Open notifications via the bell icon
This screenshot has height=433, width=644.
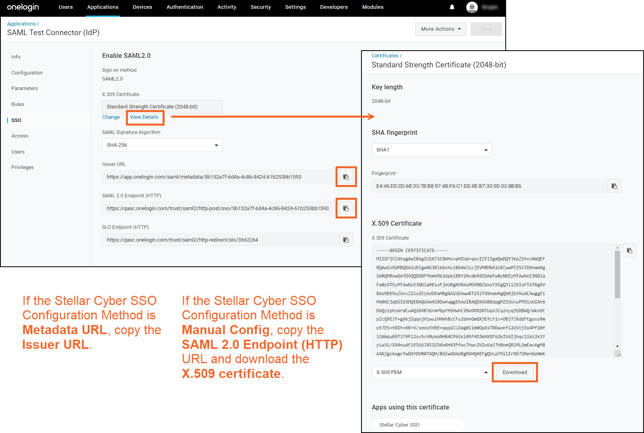452,7
